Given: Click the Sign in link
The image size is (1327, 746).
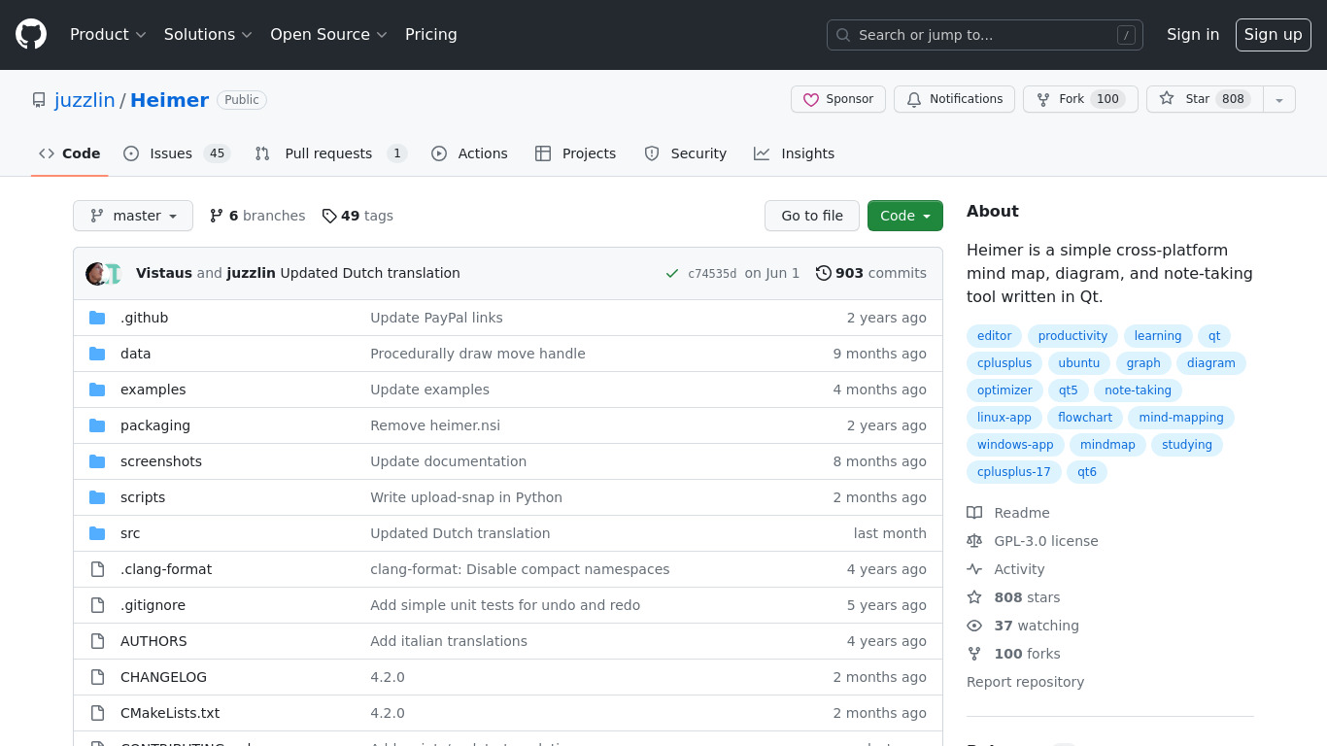Looking at the screenshot, I should (x=1193, y=35).
